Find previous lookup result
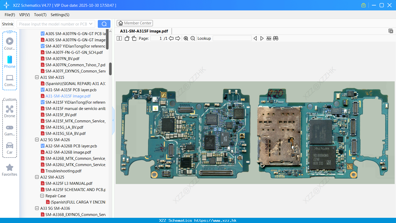This screenshot has height=223, width=396. (255, 38)
